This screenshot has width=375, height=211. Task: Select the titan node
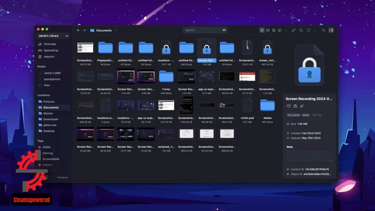coord(47,85)
